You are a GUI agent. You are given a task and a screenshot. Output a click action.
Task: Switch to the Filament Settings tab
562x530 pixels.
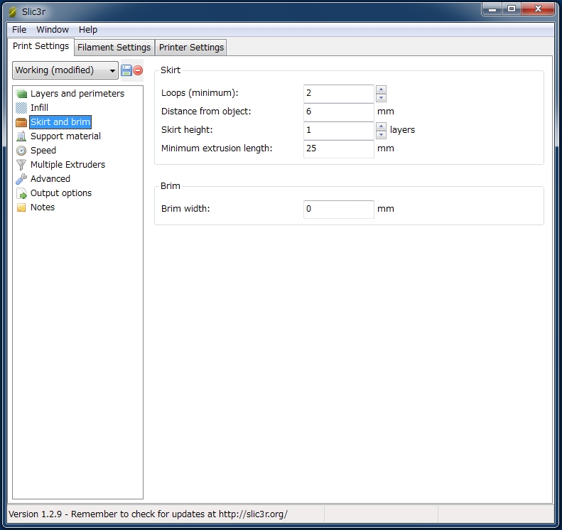click(114, 48)
